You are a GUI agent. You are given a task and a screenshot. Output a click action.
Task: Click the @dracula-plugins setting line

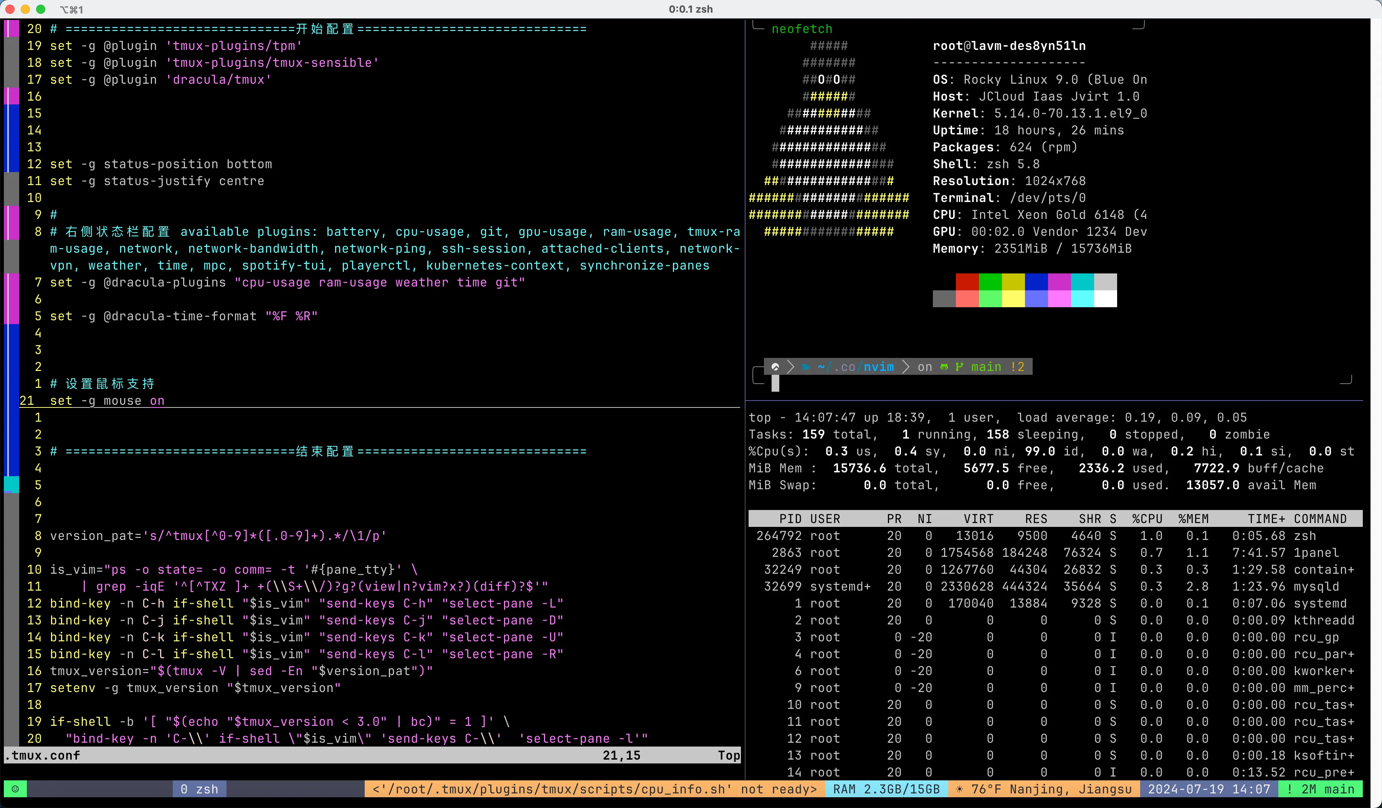pos(288,283)
